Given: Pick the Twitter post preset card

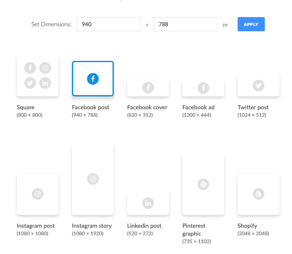Looking at the screenshot, I should 259,86.
